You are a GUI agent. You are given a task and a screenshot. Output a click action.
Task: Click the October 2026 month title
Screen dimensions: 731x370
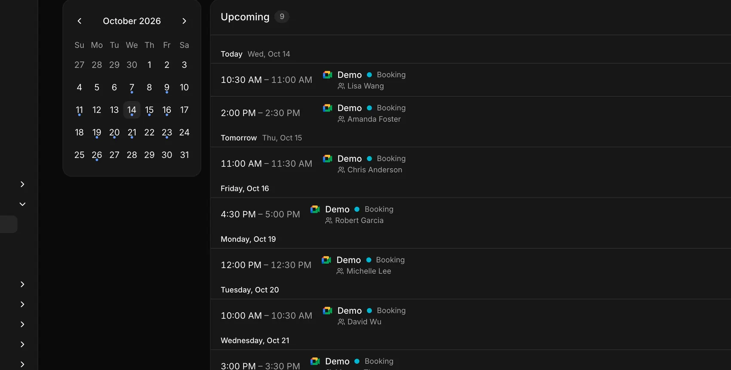(x=132, y=21)
